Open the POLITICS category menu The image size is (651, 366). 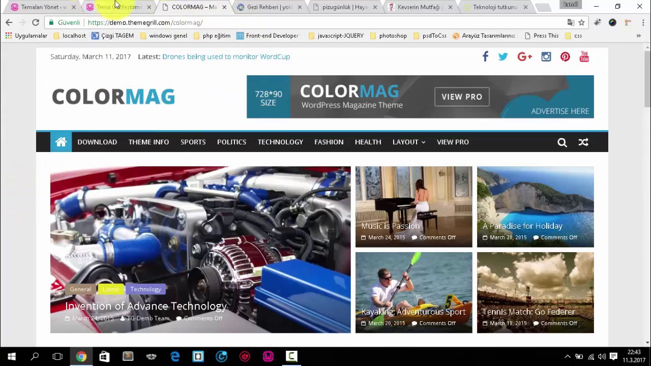pyautogui.click(x=231, y=142)
